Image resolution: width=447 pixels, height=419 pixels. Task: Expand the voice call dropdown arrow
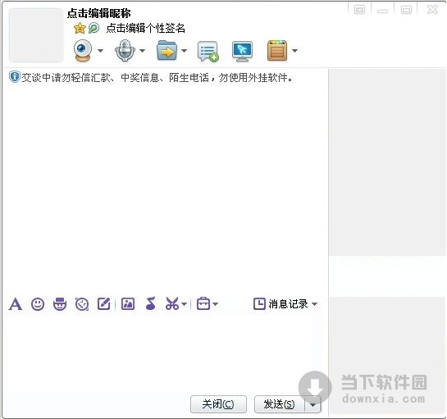(x=142, y=51)
